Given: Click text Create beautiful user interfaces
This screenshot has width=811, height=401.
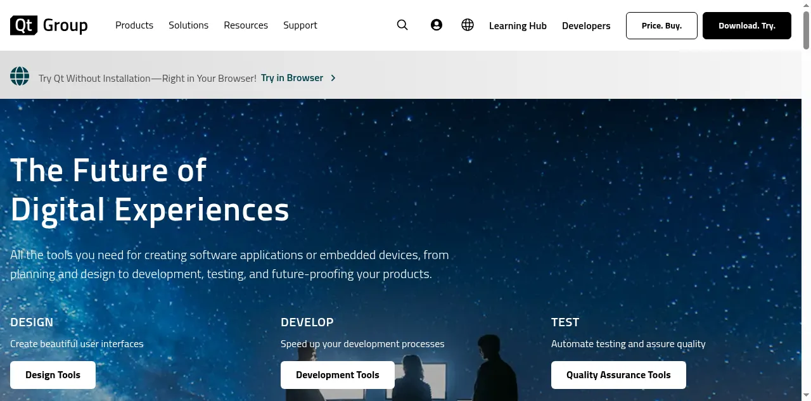Looking at the screenshot, I should point(77,344).
